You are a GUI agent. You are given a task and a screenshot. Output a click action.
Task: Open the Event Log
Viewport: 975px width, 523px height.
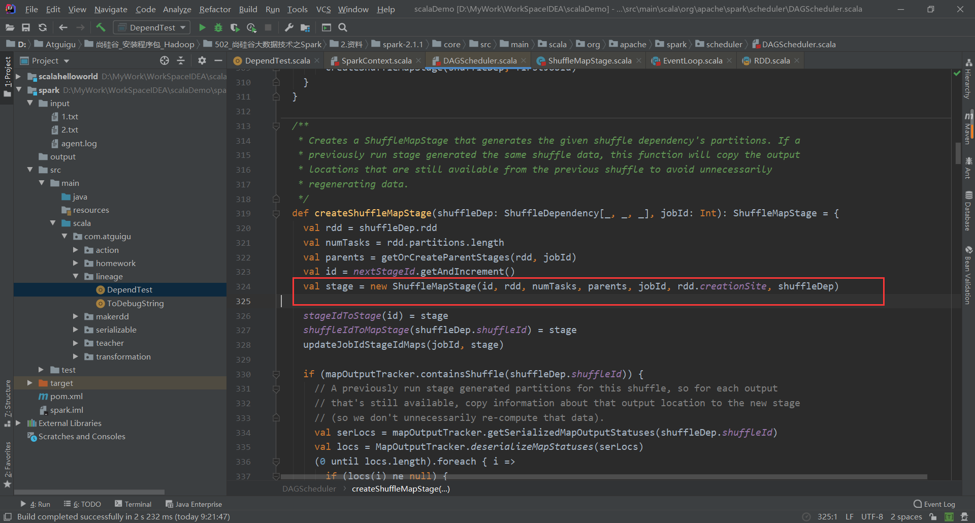click(x=934, y=504)
